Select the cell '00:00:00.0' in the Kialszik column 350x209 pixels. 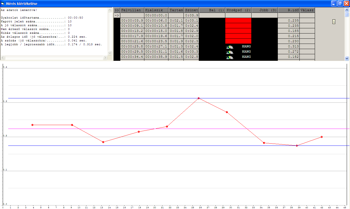tap(156, 15)
